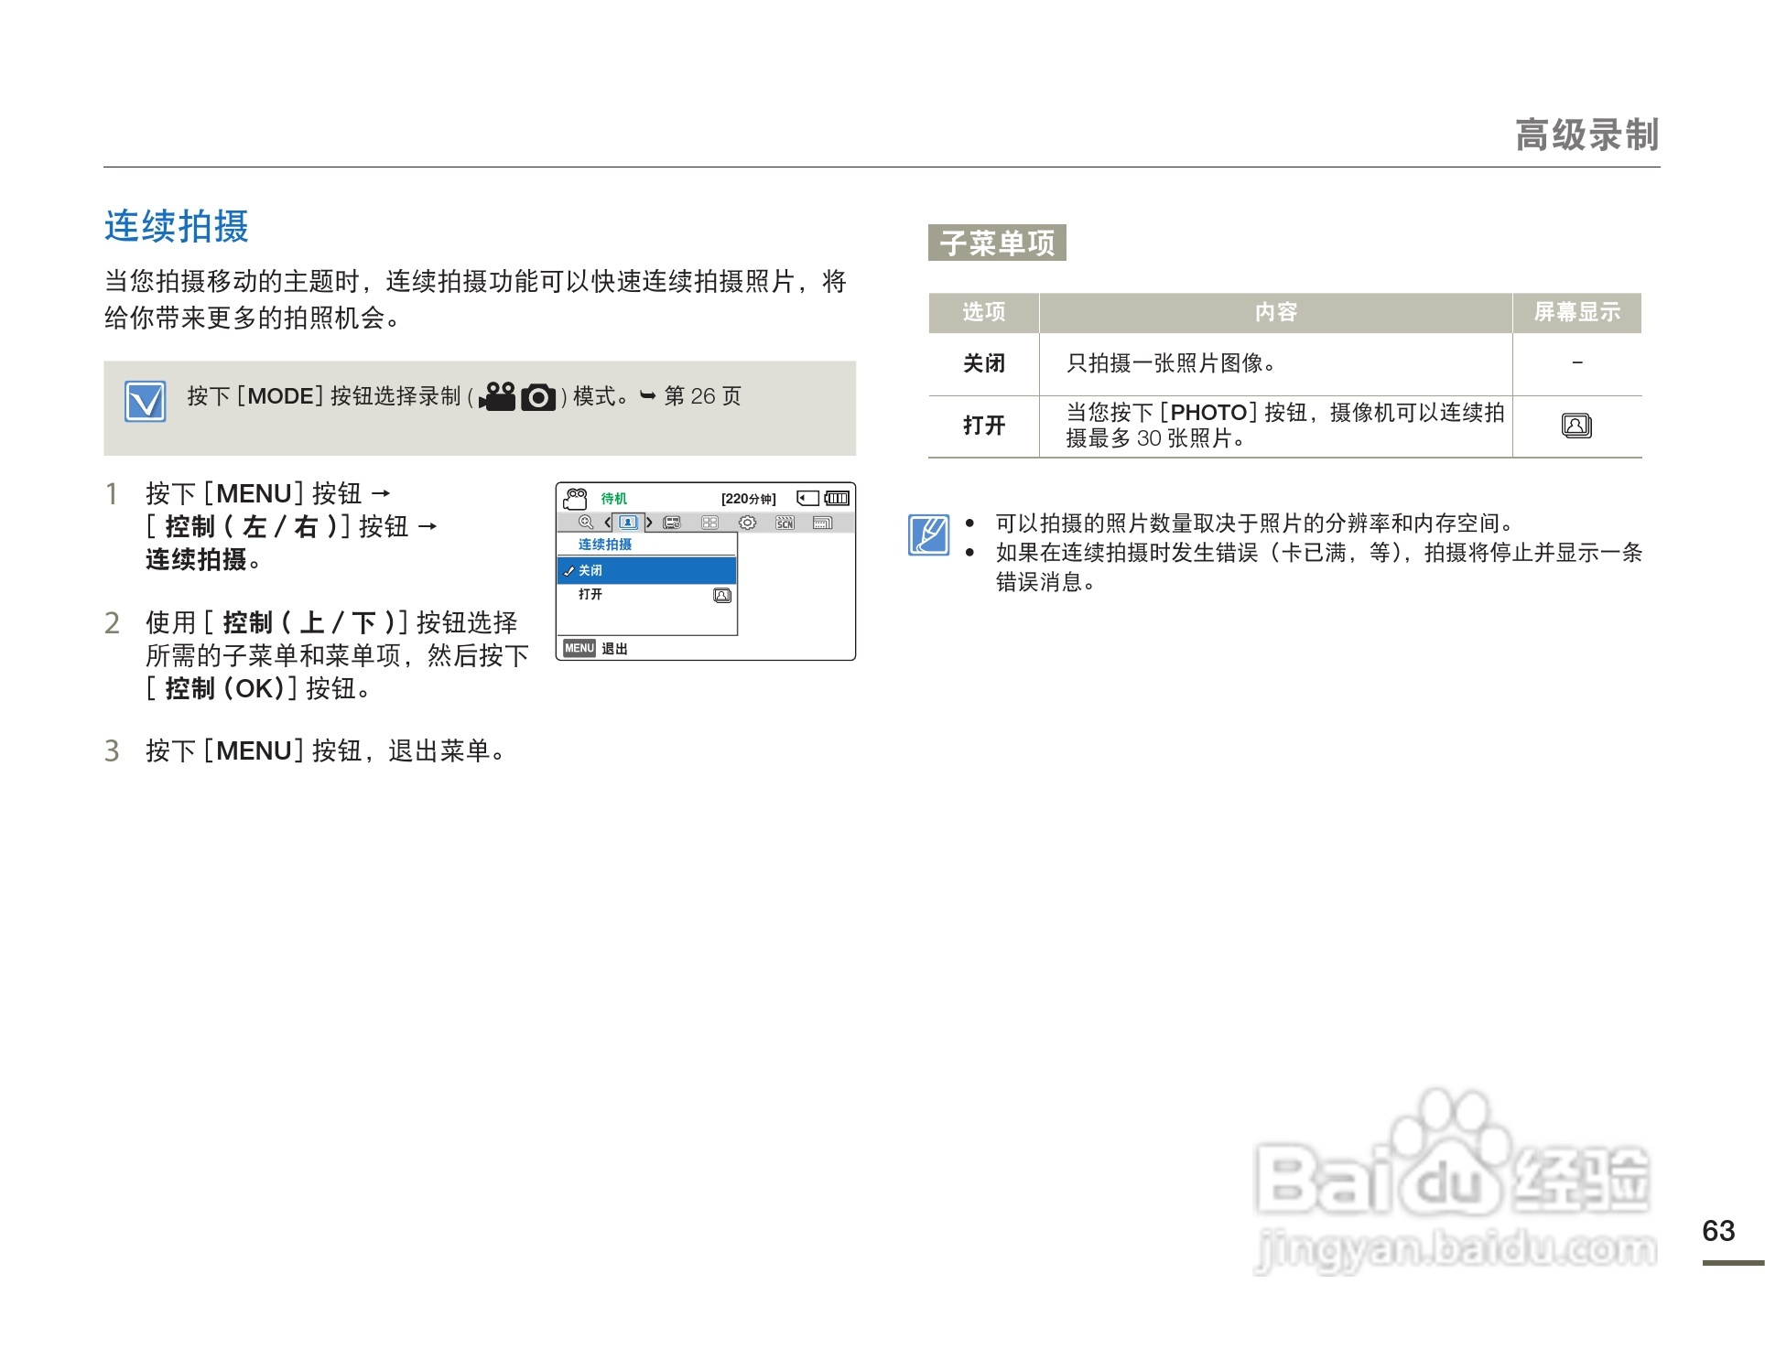Open the settings gear icon
Image resolution: width=1765 pixels, height=1349 pixels.
pos(747,523)
